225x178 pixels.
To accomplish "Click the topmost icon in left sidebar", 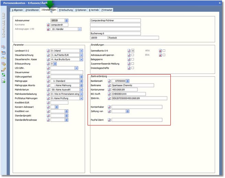I will (x=3, y=47).
